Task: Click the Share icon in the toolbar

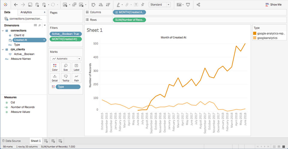Action: [198, 5]
